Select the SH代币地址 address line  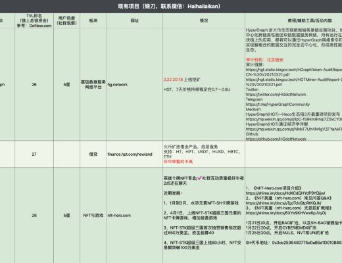pos(294,243)
